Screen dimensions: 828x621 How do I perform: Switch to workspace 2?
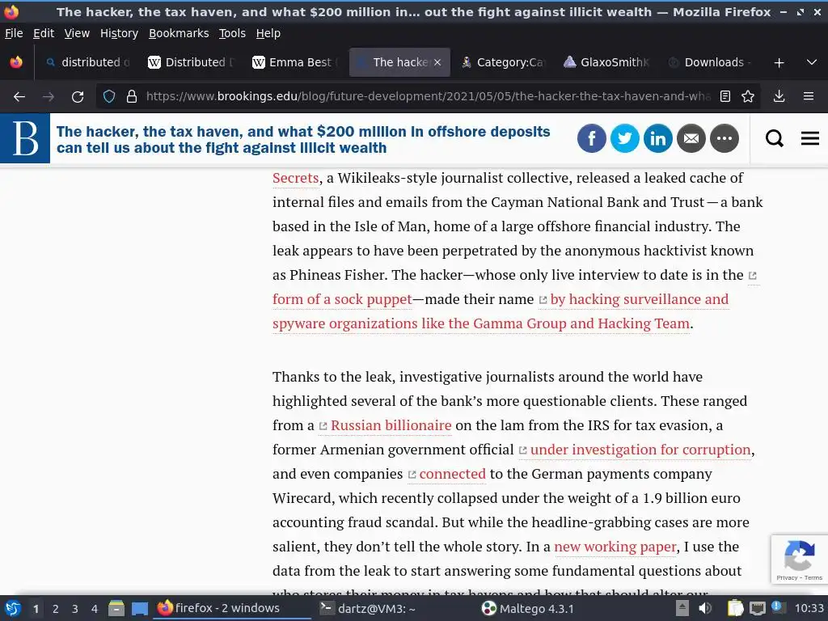(56, 609)
